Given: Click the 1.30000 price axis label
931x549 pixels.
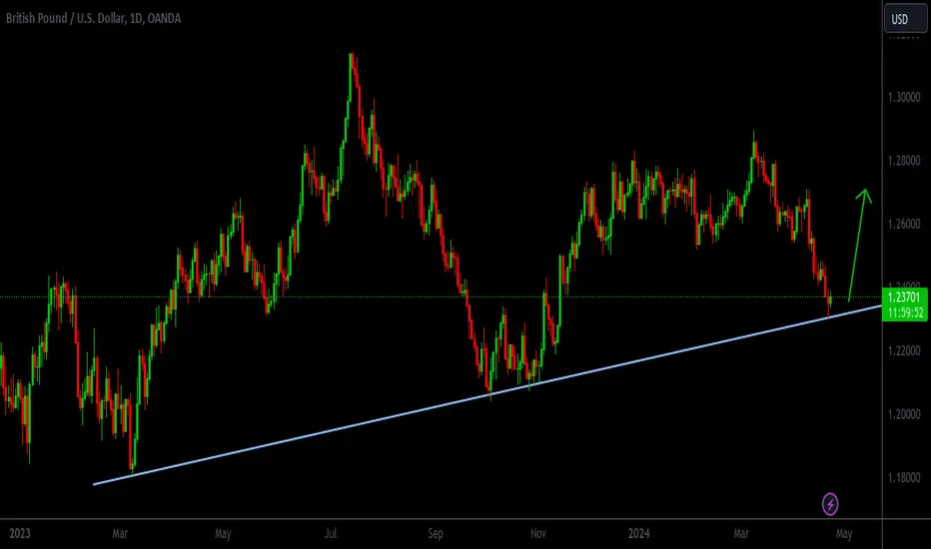Looking at the screenshot, I should pyautogui.click(x=904, y=97).
